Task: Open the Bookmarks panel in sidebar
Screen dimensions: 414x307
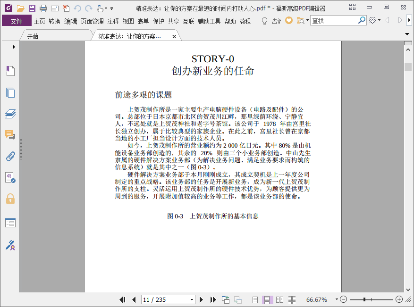Action: click(10, 71)
